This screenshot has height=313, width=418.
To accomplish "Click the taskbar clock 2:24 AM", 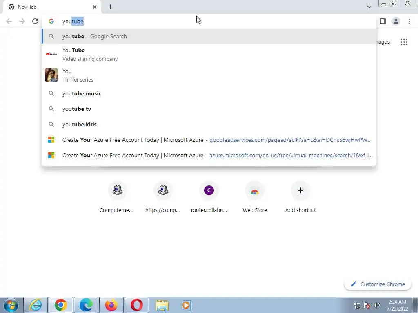I will click(397, 305).
